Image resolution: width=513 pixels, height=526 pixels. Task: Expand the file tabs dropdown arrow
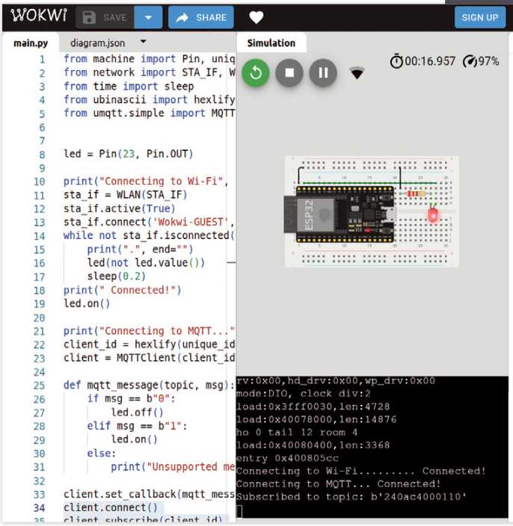[144, 43]
